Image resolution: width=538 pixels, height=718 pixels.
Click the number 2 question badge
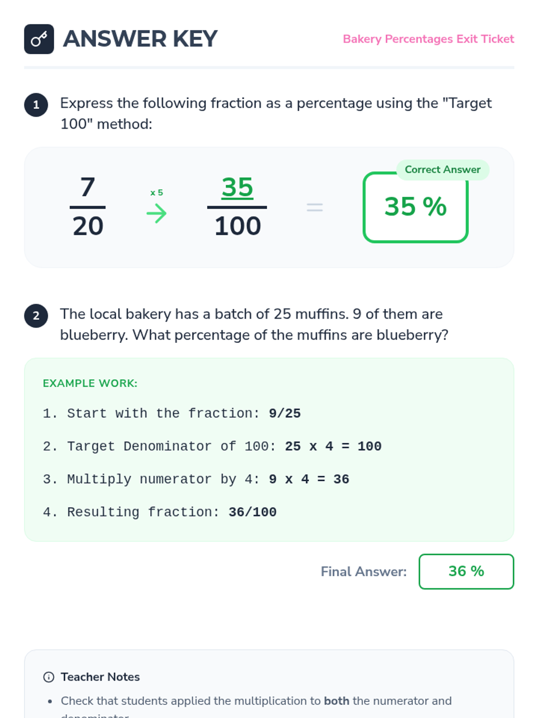[x=36, y=316]
